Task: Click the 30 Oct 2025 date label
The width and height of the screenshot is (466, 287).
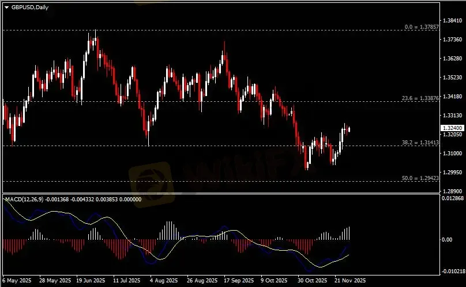Action: click(312, 280)
